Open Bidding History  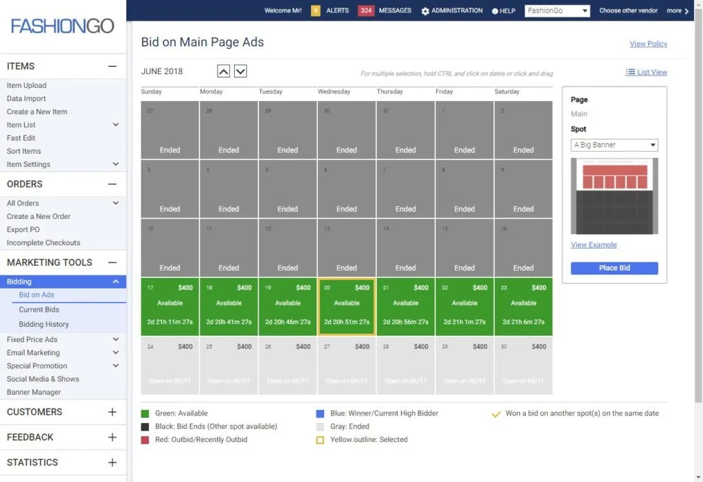[44, 324]
